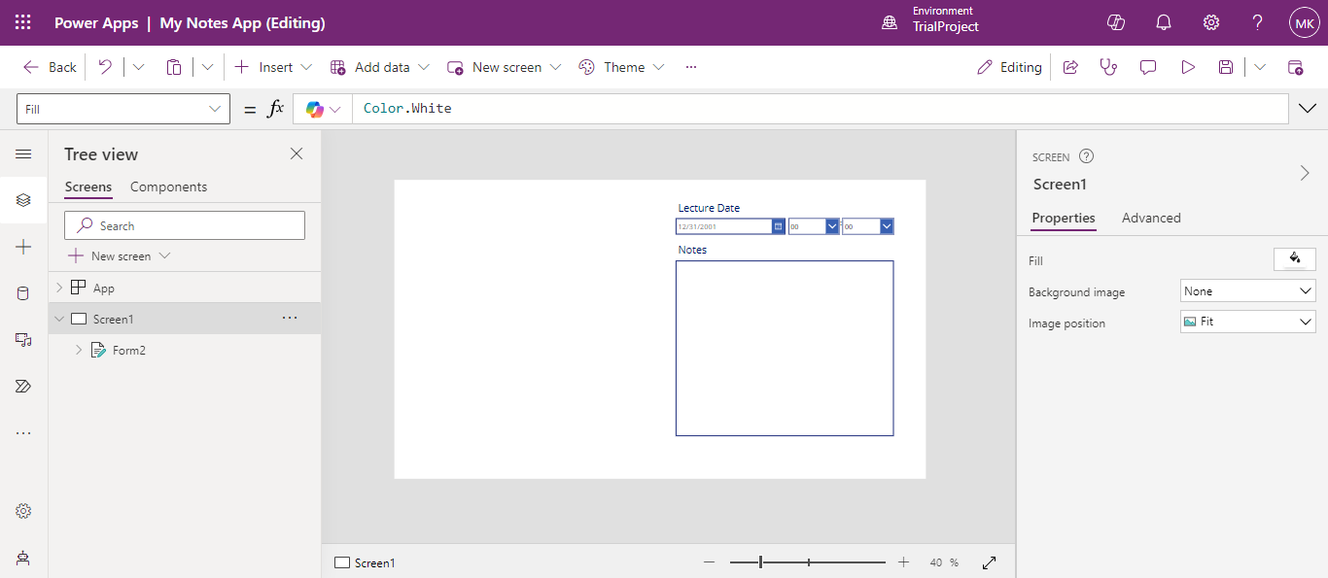This screenshot has width=1328, height=578.
Task: Open the Comments icon in toolbar
Action: (x=1148, y=67)
